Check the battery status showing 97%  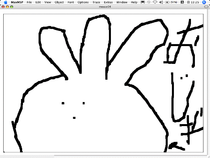[x=171, y=2]
